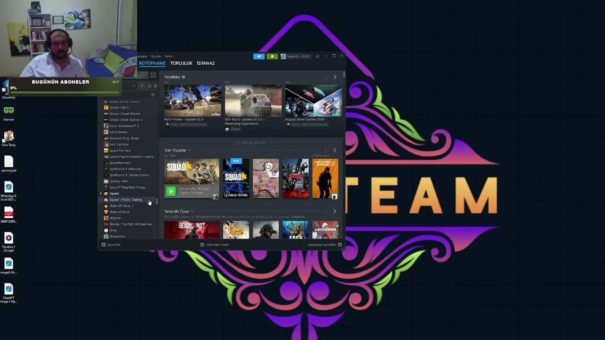Open Squad Public Testing cover in Son Oyunlar
Screen dimensions: 605x340
236,178
